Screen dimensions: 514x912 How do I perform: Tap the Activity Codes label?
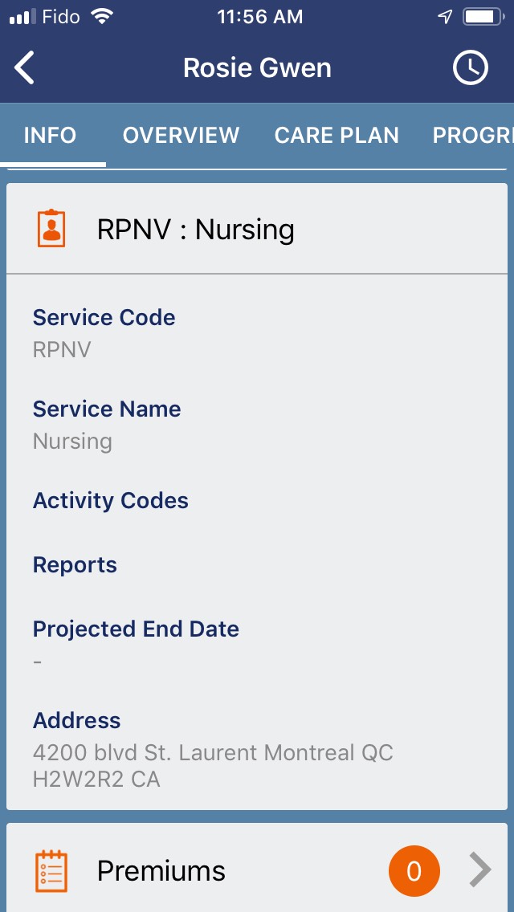[x=111, y=501]
